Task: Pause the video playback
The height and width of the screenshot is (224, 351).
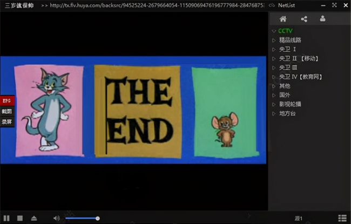Action: click(6, 218)
